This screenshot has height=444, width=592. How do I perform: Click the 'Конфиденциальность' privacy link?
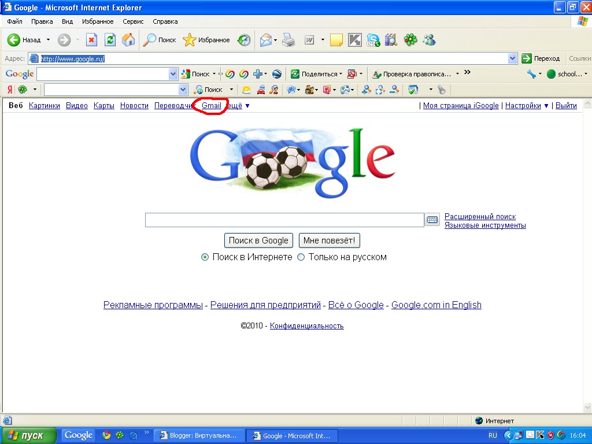pyautogui.click(x=306, y=326)
